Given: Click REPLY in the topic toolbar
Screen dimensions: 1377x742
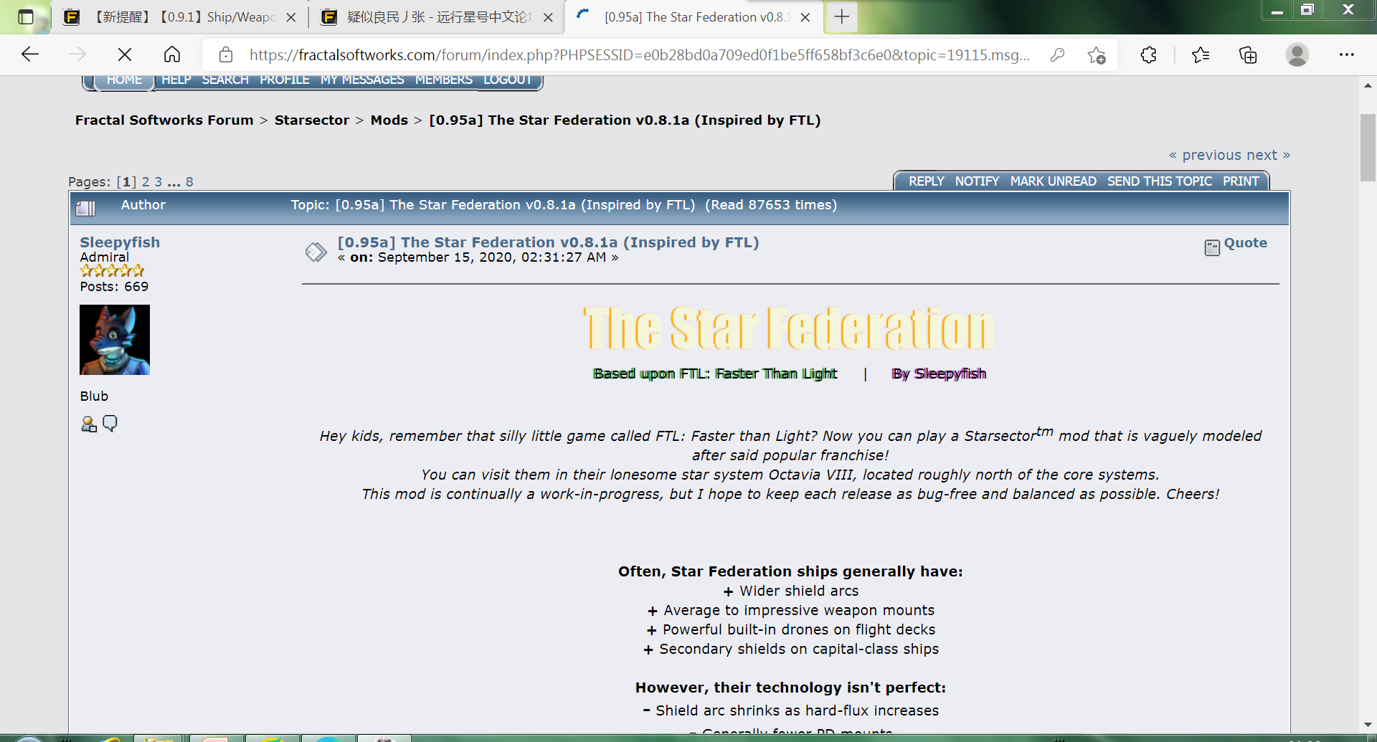Looking at the screenshot, I should 926,181.
